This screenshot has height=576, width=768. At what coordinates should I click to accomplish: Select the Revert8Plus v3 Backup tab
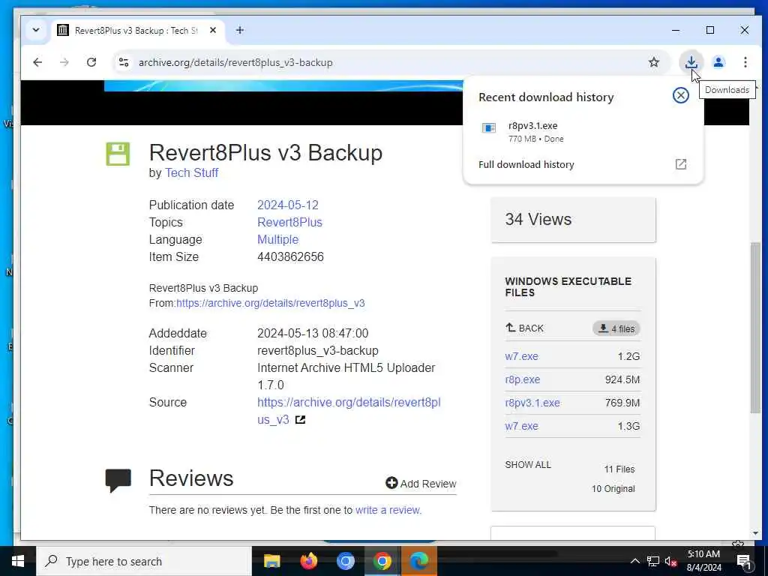[x=136, y=30]
